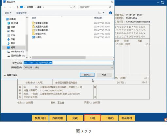Click the 取消 button
Image resolution: width=167 pixels, height=136 pixels.
pos(104,75)
